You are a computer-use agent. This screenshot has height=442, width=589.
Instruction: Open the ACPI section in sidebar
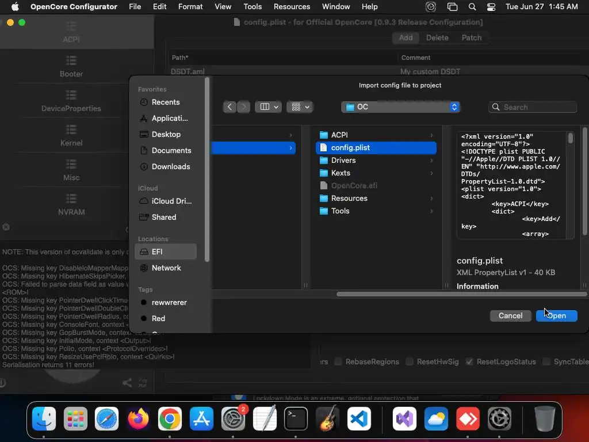(x=71, y=32)
